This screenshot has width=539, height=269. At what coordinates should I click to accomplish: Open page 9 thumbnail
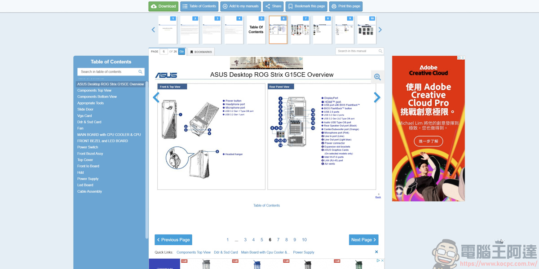pos(344,30)
